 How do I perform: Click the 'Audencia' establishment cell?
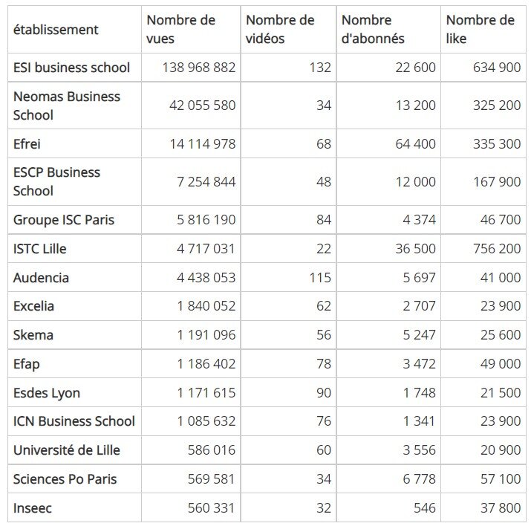[x=41, y=278]
